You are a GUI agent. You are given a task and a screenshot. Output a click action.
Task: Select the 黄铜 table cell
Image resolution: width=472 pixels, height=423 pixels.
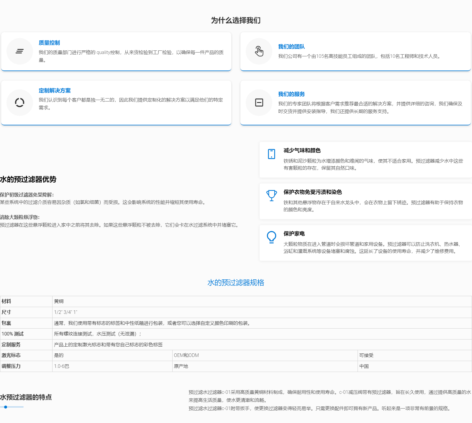(x=59, y=301)
